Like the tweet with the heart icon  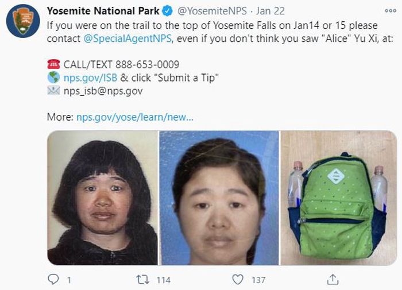point(238,280)
